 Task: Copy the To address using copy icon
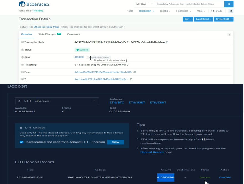tap(131, 79)
